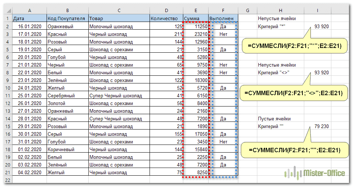Image resolution: width=353 pixels, height=187 pixels.
Task: Select the row 22 header
Action: pyautogui.click(x=7, y=180)
